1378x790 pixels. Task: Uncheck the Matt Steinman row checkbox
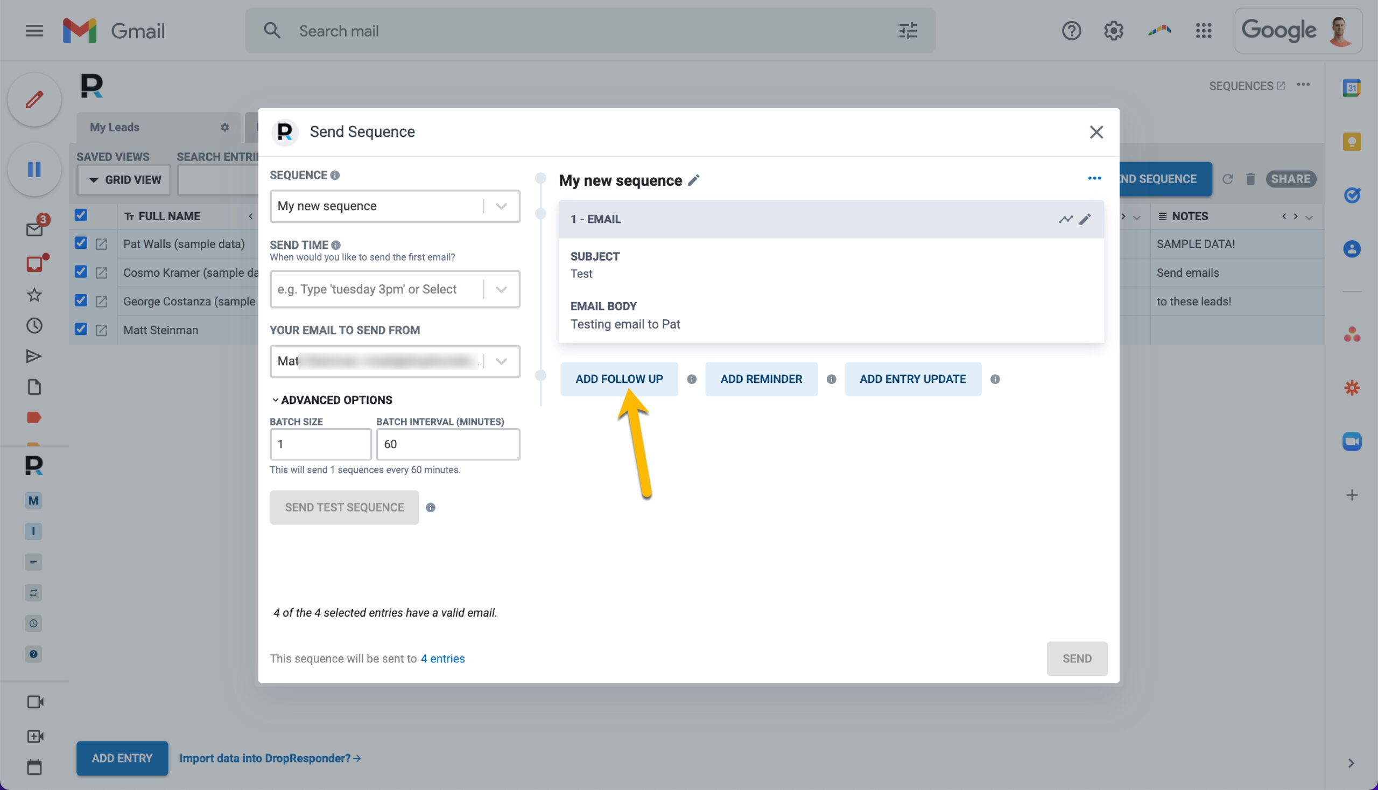click(x=81, y=330)
